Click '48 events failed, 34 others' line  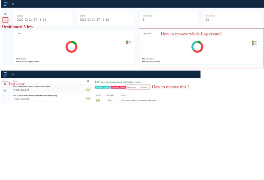[x=151, y=62]
